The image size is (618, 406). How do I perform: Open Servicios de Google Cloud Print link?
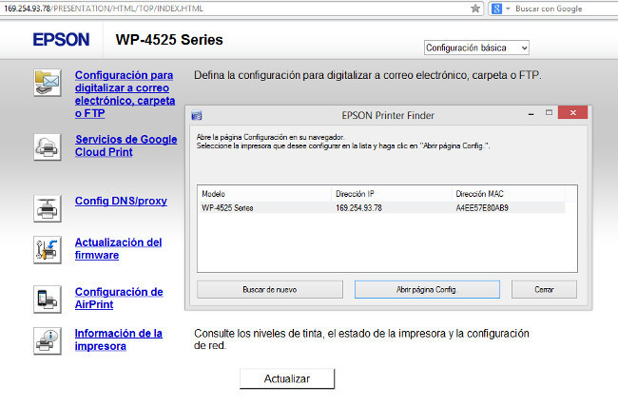click(126, 145)
